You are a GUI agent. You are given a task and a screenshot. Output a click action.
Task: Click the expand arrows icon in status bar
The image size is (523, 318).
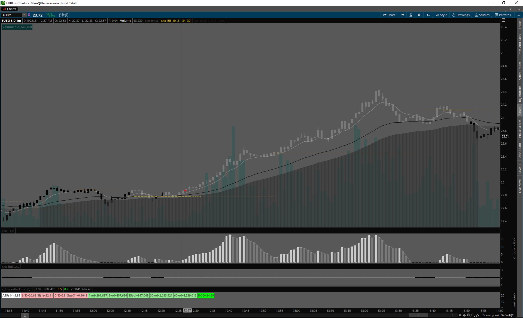tap(460, 315)
